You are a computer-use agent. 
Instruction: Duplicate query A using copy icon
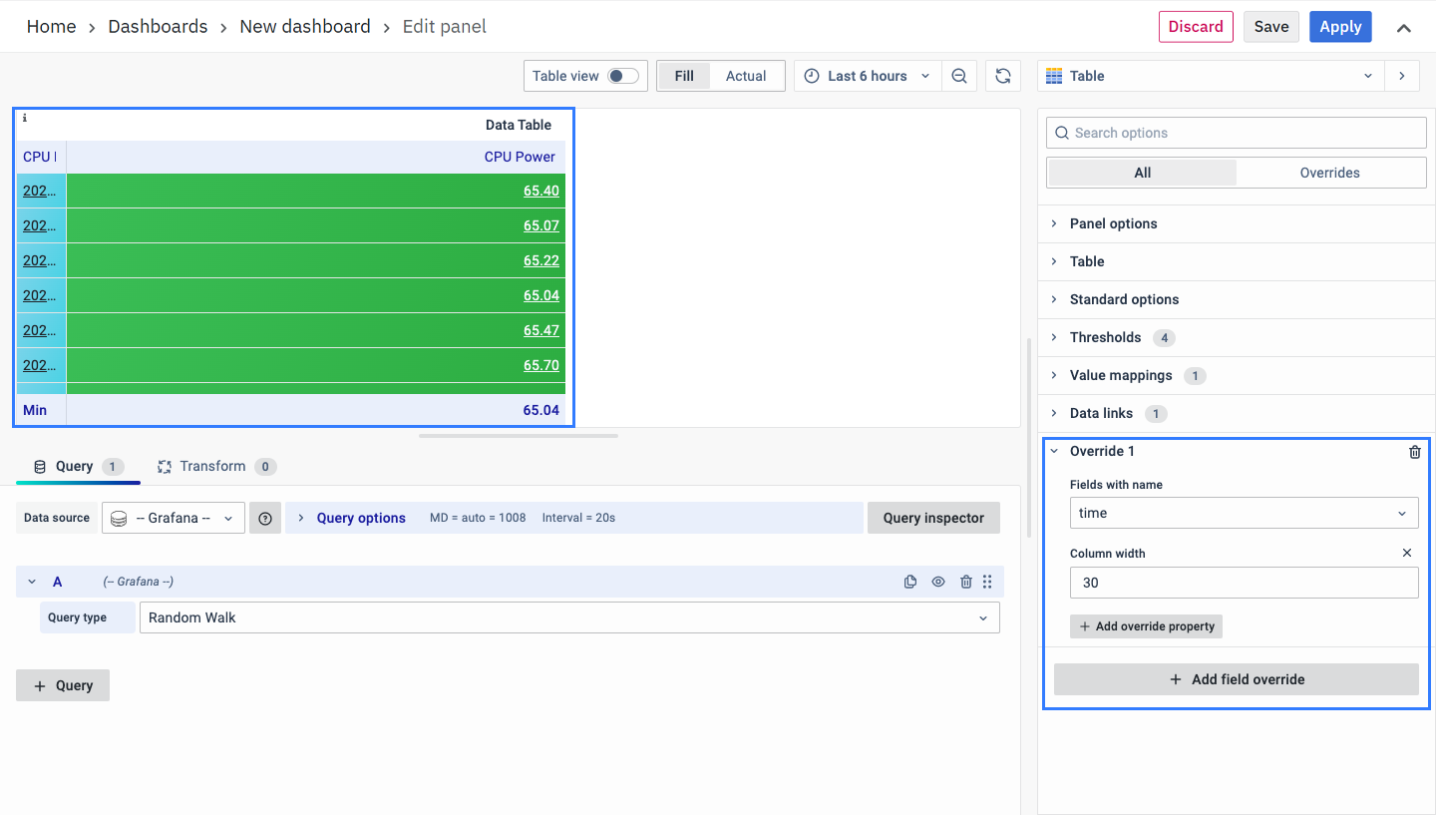tap(910, 582)
